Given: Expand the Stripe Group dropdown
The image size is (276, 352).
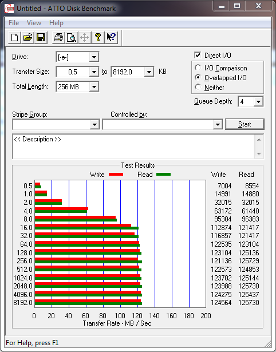Looking at the screenshot, I should pyautogui.click(x=94, y=124).
